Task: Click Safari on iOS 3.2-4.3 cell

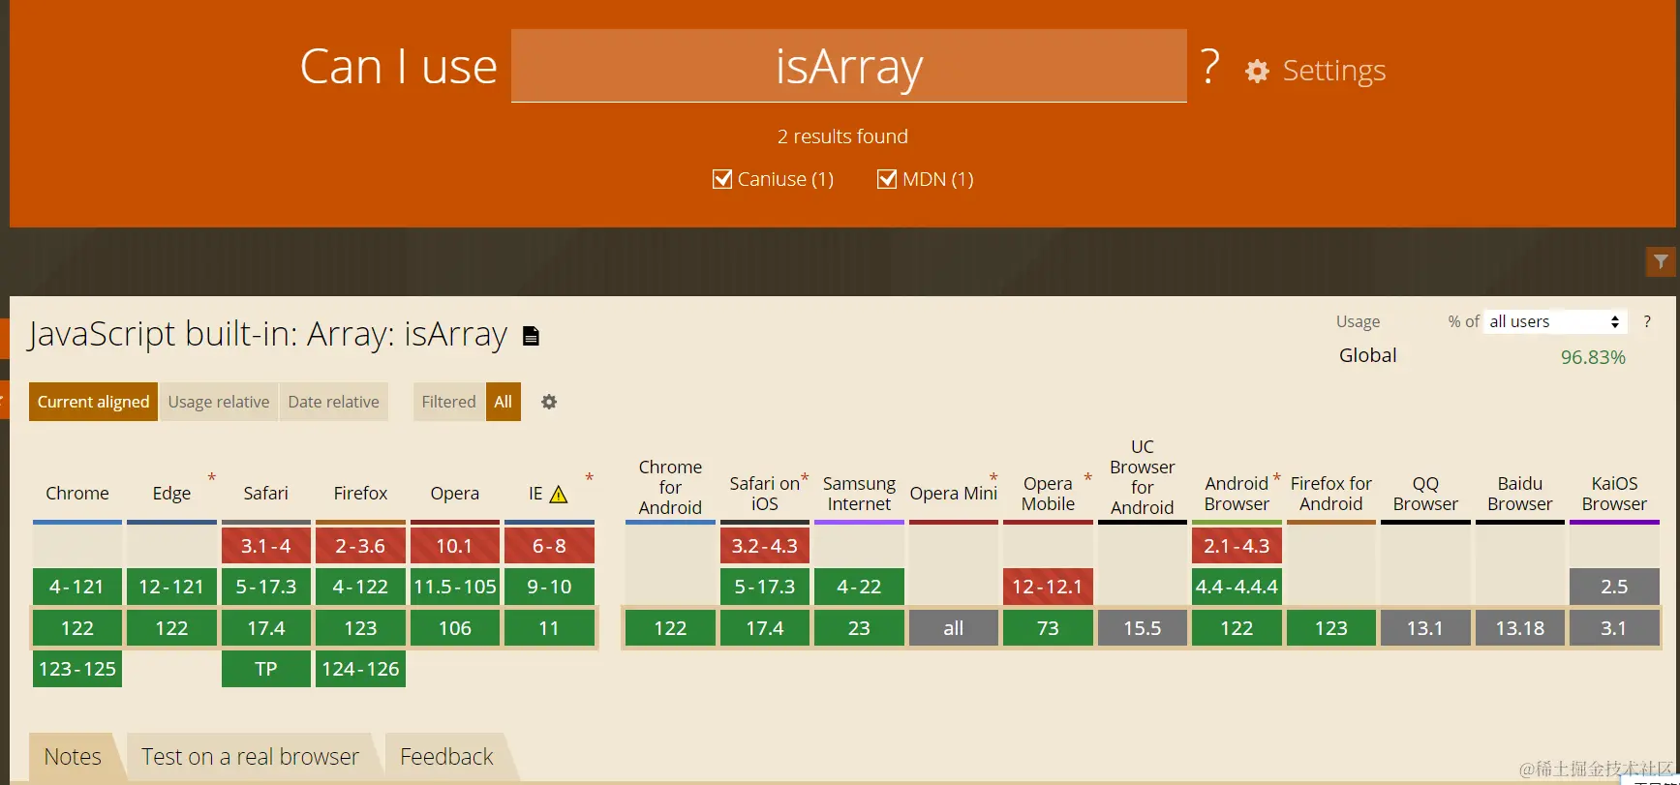Action: click(765, 546)
